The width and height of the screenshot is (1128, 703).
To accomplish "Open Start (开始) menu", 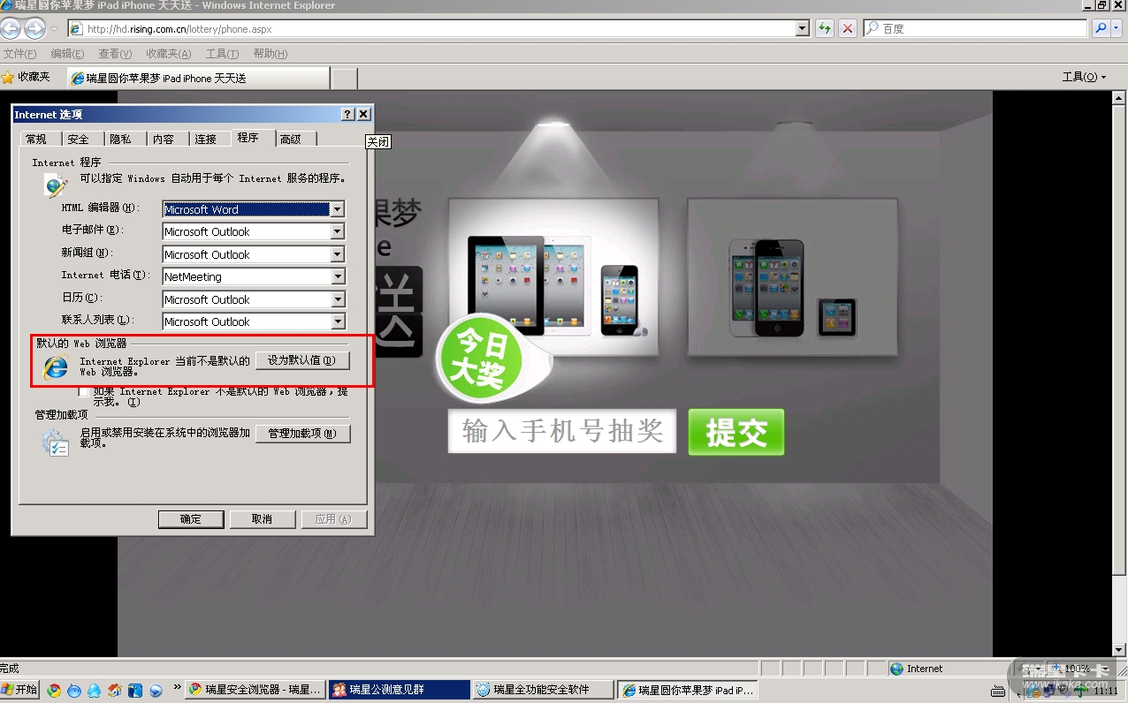I will 20,690.
